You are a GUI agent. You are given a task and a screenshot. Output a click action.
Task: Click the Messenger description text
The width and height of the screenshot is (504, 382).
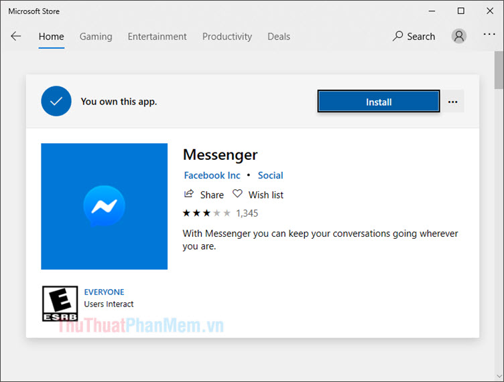[x=320, y=240]
